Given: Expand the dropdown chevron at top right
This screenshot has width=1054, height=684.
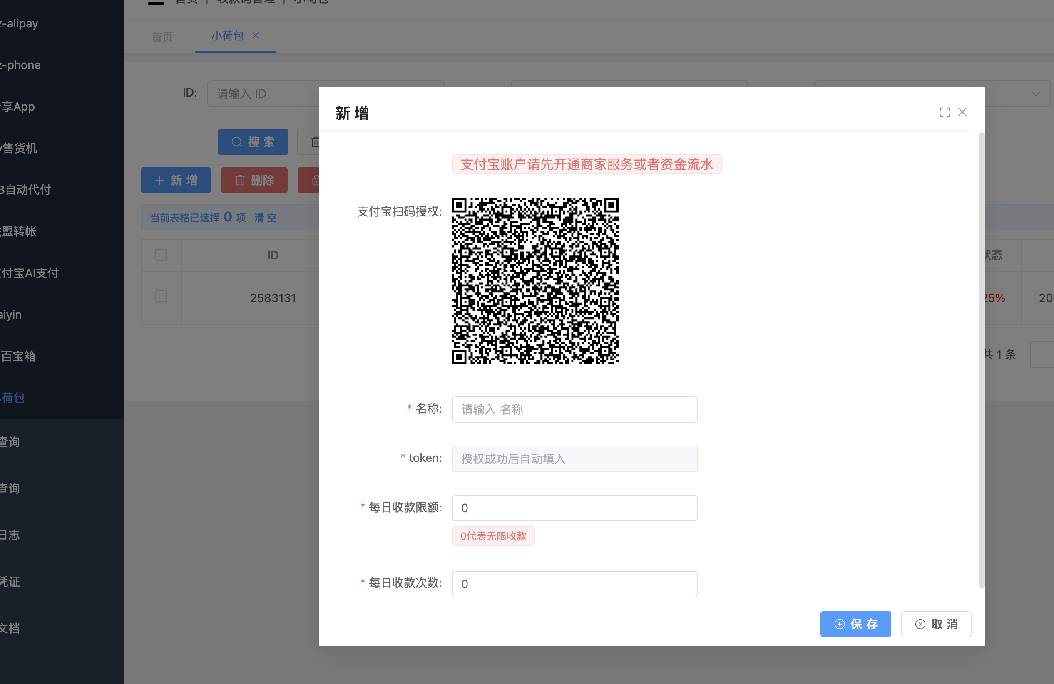Looking at the screenshot, I should click(1035, 94).
